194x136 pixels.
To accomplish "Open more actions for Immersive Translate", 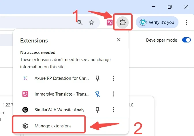I will coord(114,94).
